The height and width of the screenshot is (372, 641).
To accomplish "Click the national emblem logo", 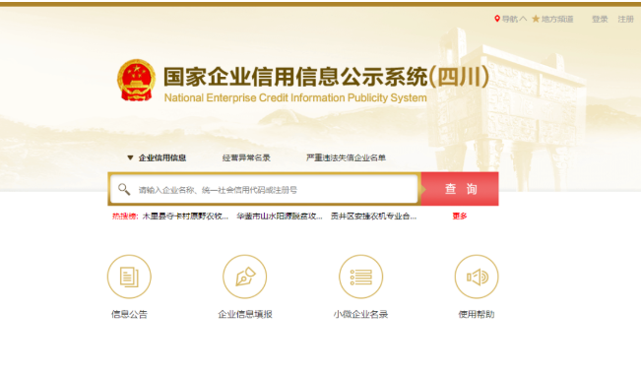I will [136, 80].
